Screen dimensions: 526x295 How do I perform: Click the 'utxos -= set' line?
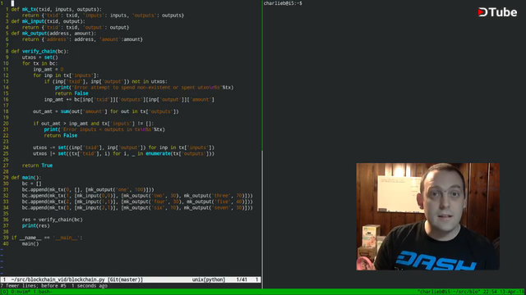[x=124, y=147]
